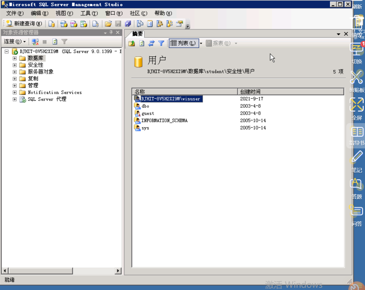This screenshot has width=365, height=290.
Task: Select the dbo user row
Action: (x=142, y=106)
